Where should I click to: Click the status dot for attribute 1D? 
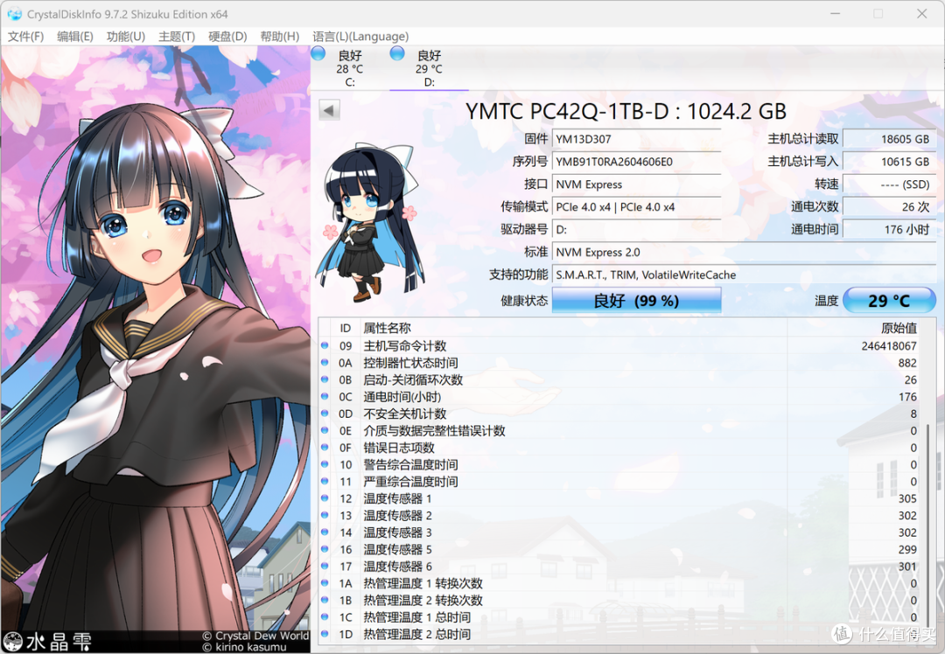click(x=325, y=634)
